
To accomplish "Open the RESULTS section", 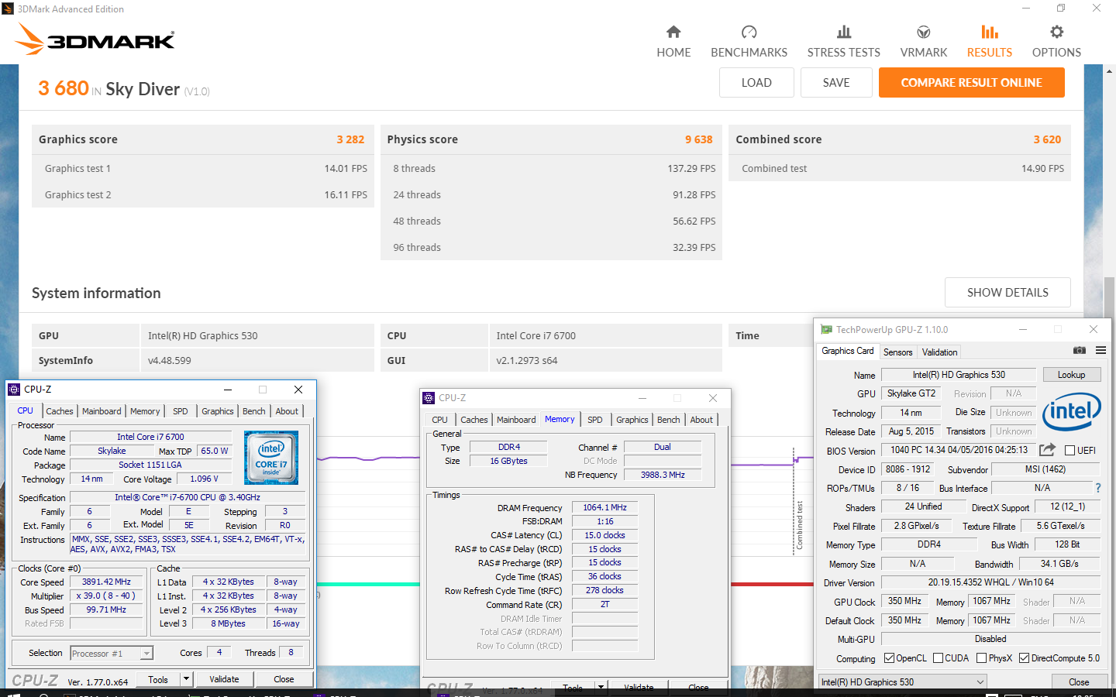I will [989, 42].
